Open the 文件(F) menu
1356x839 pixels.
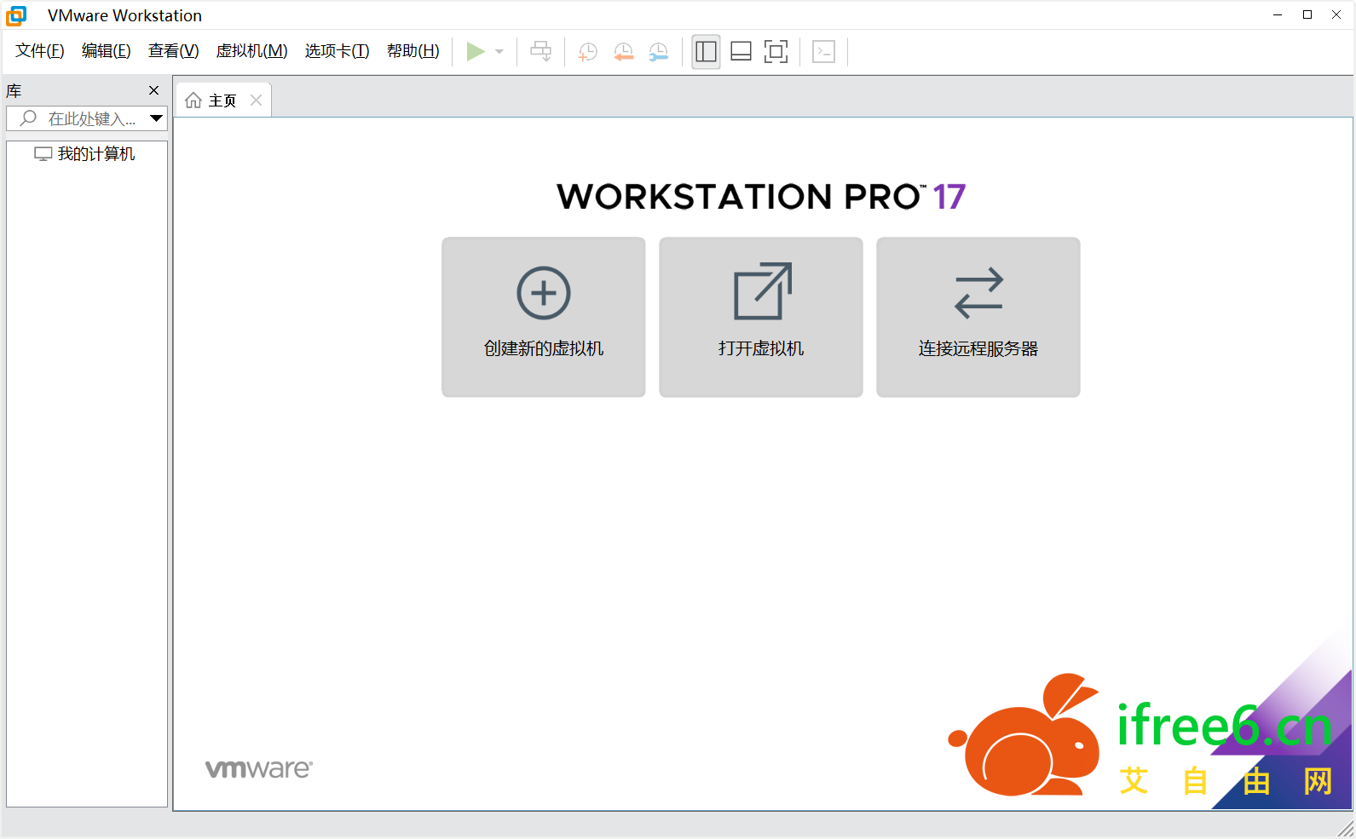click(x=39, y=51)
